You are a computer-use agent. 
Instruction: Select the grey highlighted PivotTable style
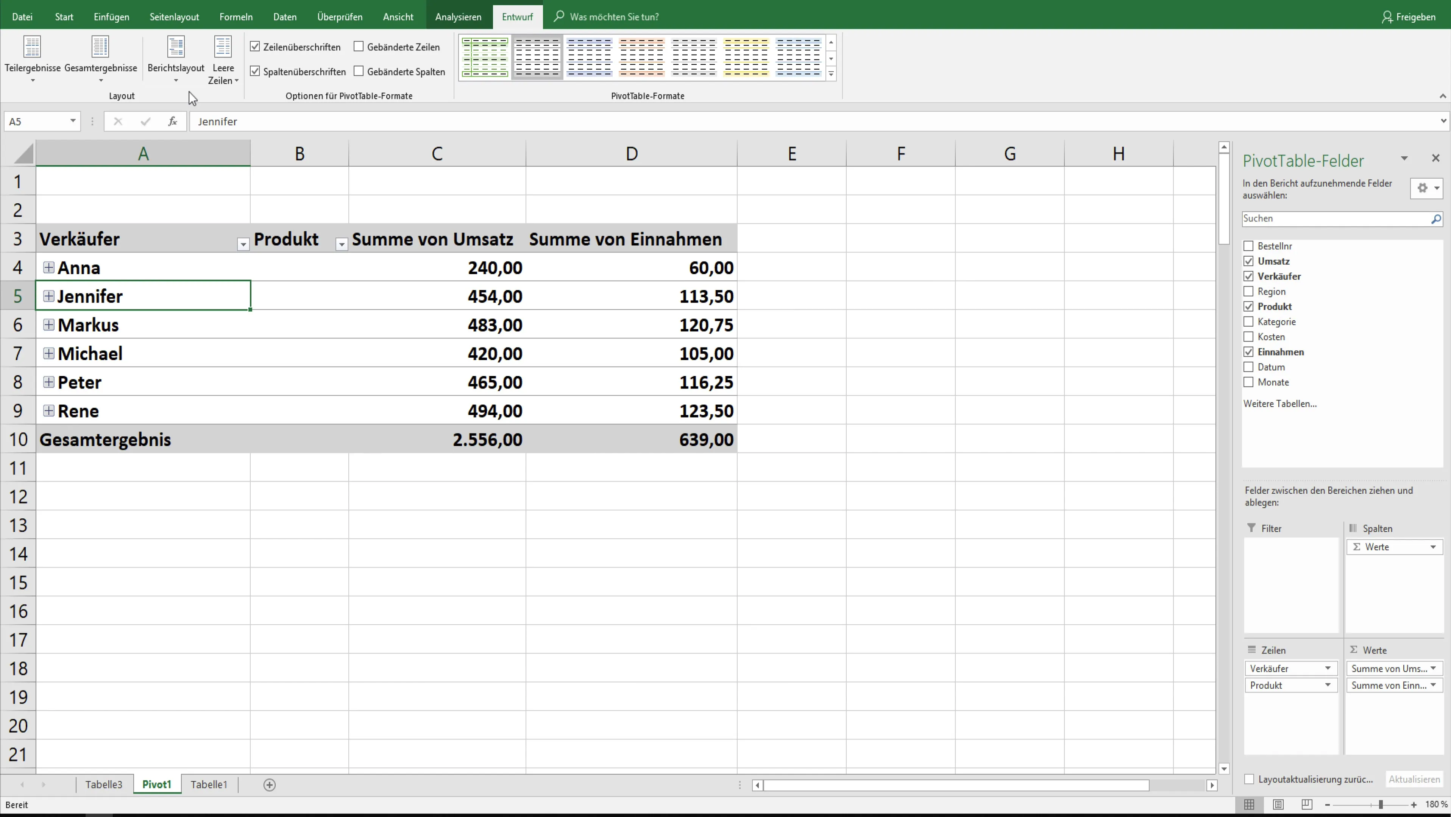point(537,58)
